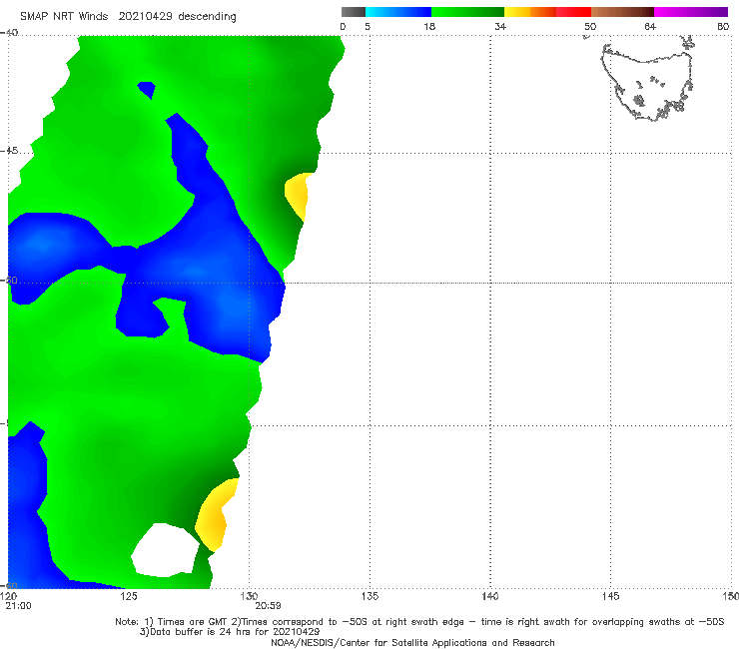Image resolution: width=739 pixels, height=649 pixels.
Task: Click the latitude label '-45'
Action: [9, 151]
